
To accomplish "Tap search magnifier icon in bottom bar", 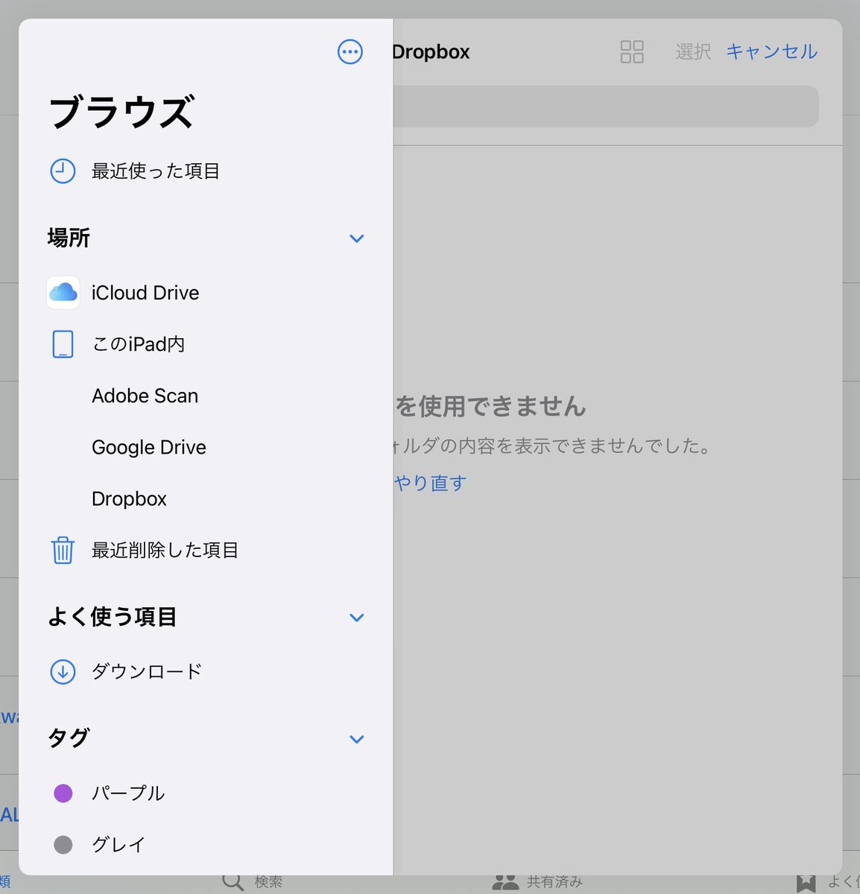I will (233, 881).
